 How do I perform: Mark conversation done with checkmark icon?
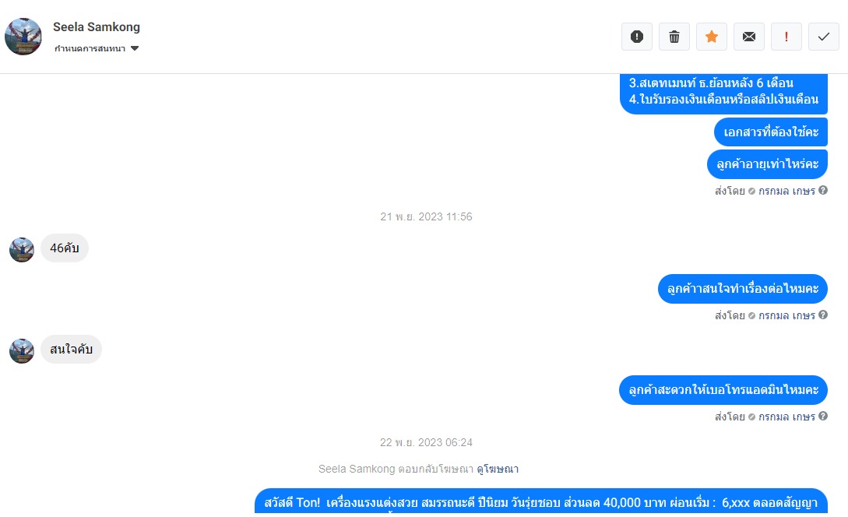click(824, 37)
